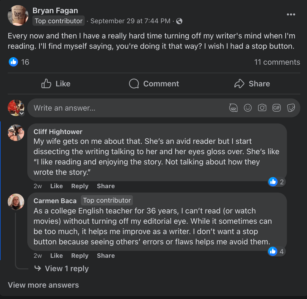The width and height of the screenshot is (307, 299).
Task: Open the sticker picker icon
Action: 291,108
